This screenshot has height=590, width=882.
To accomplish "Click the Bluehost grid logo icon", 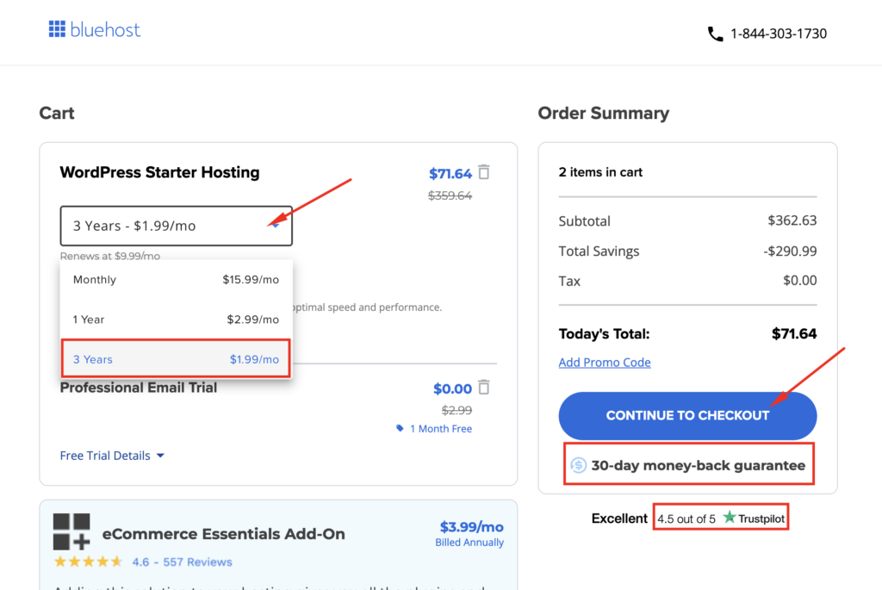I will pos(57,30).
